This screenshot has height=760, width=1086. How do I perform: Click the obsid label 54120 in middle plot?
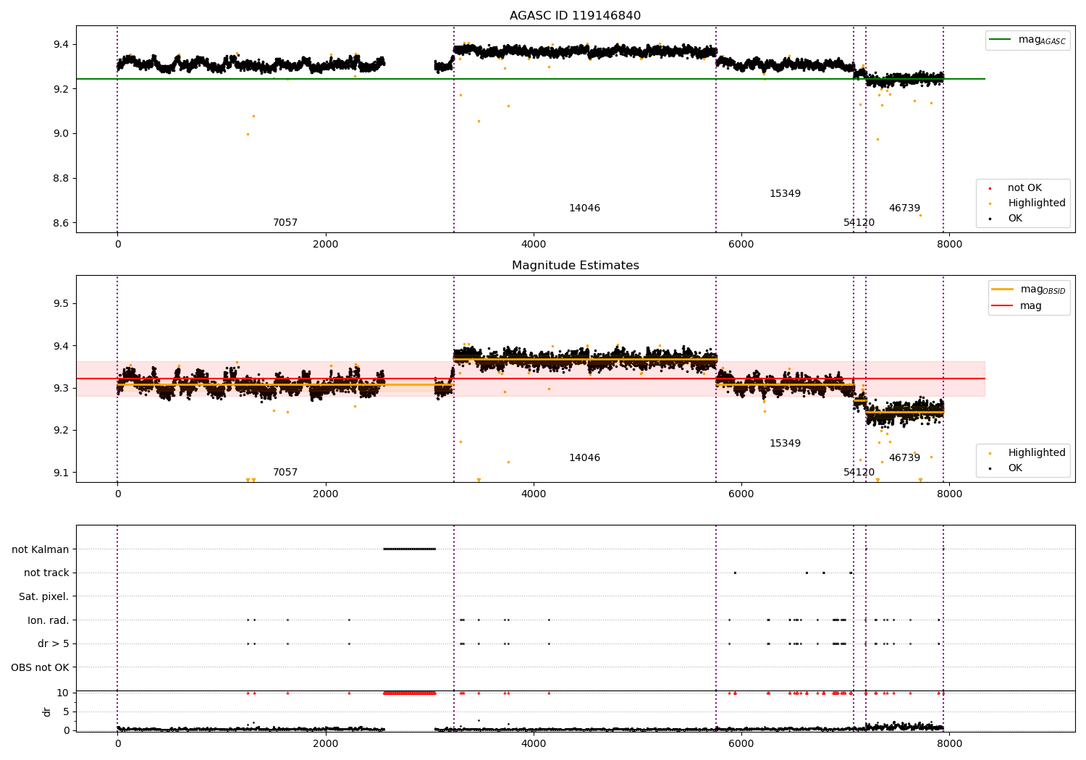tap(859, 473)
